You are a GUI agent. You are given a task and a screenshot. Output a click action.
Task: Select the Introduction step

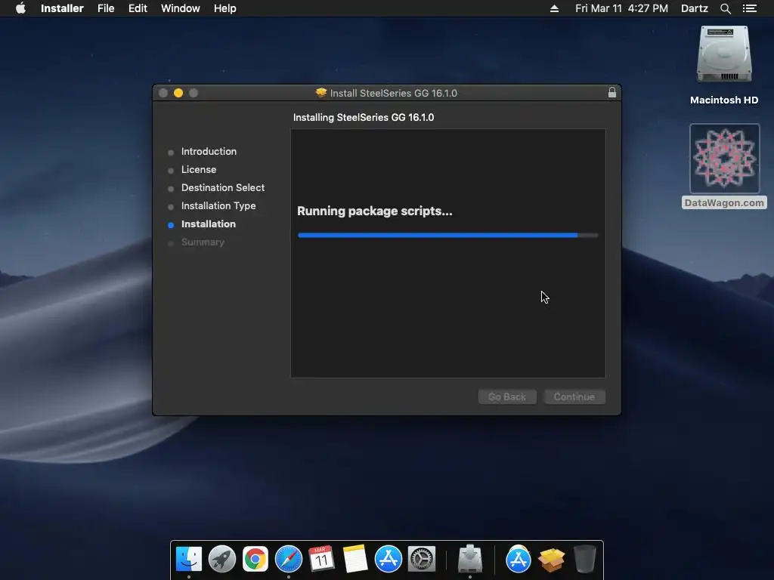coord(209,151)
